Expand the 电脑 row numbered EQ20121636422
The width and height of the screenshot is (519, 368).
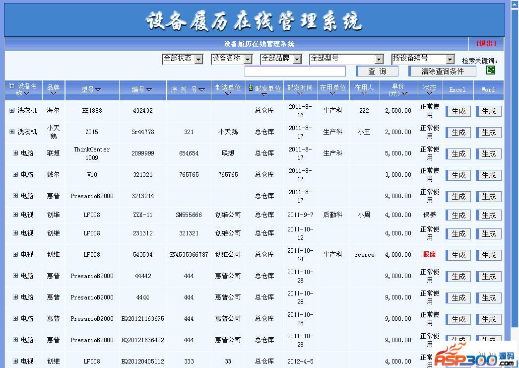15,340
